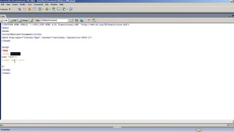
Task: Click the closing </html> tag line
Action: click(6, 73)
